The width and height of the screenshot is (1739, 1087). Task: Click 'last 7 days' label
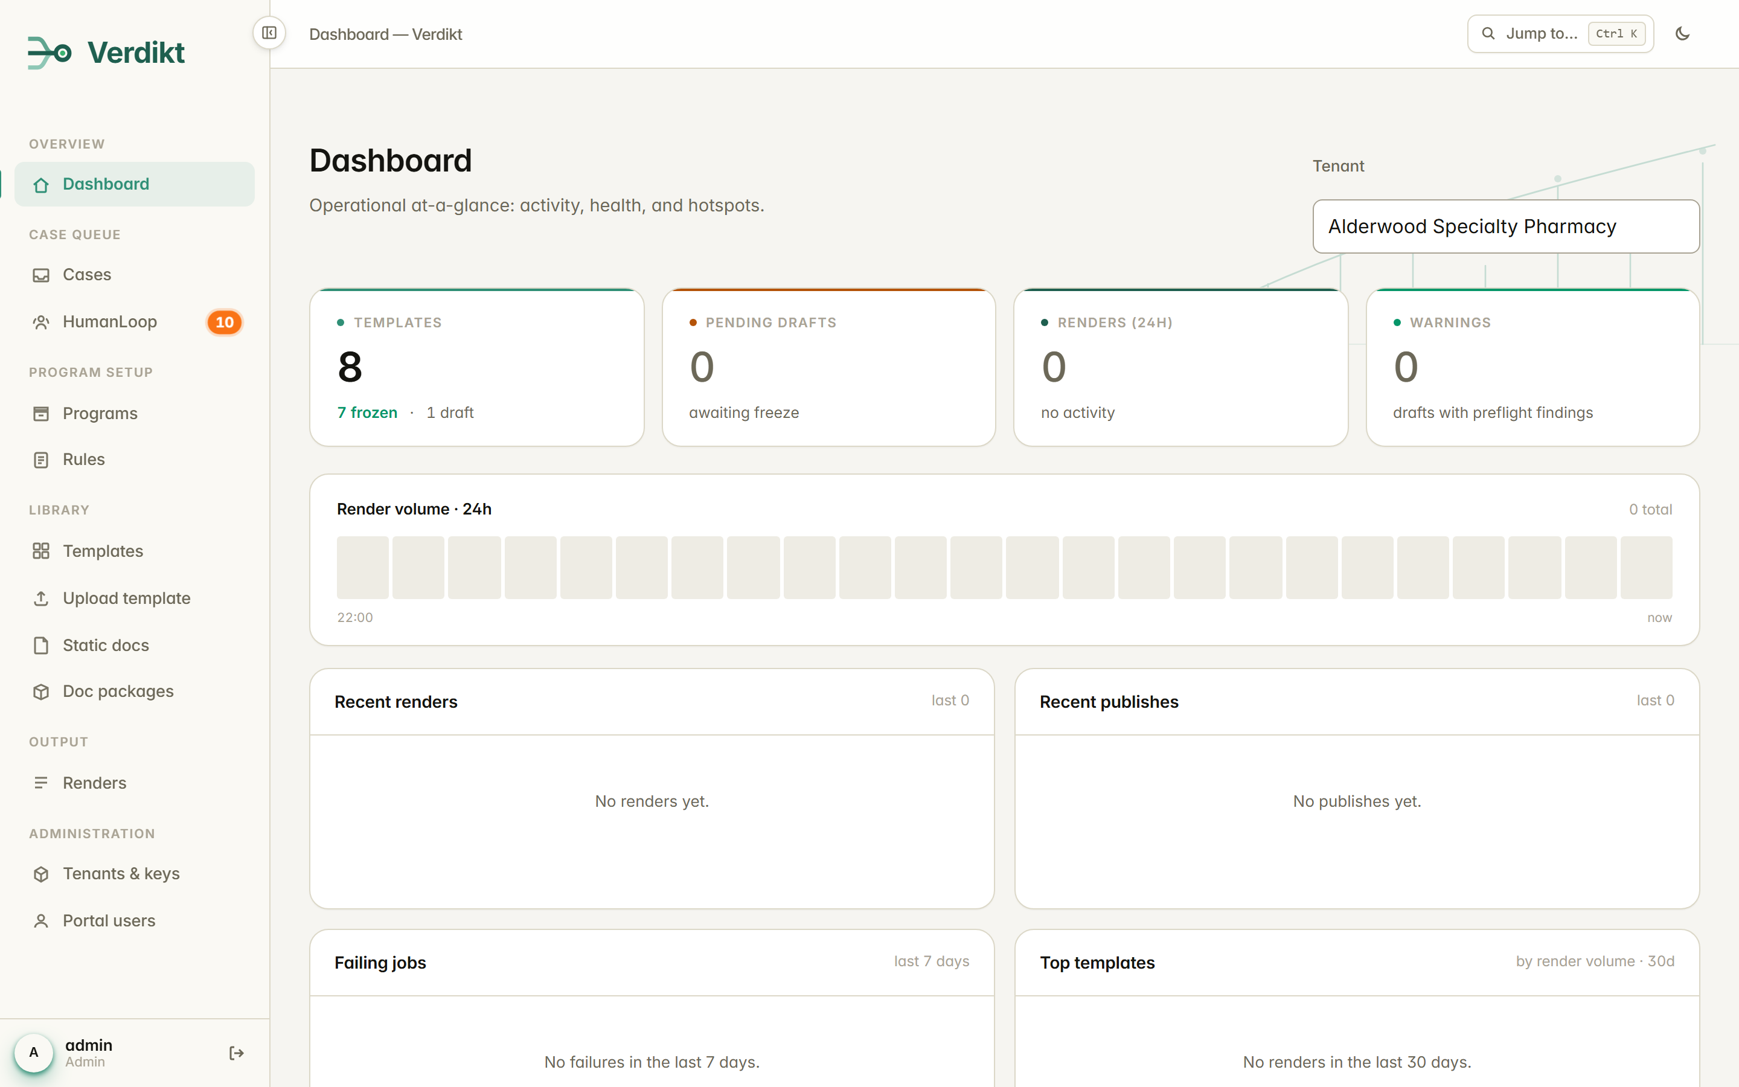click(x=931, y=962)
